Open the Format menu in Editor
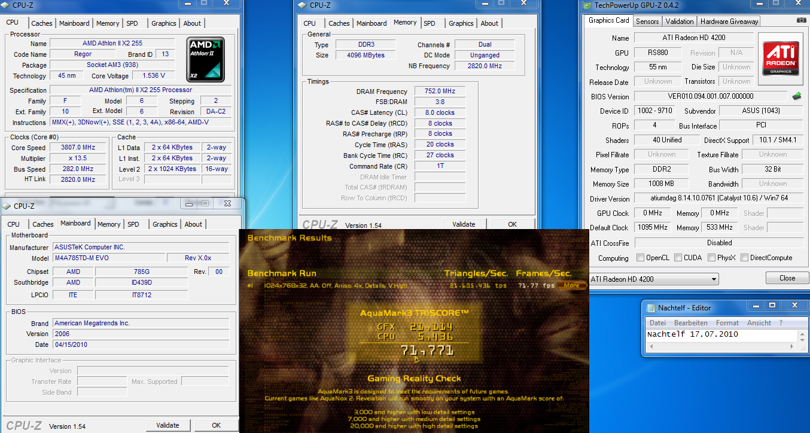 coord(727,322)
